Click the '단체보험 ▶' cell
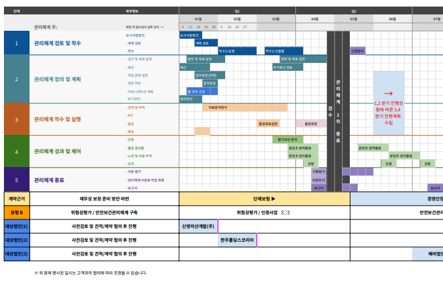The height and width of the screenshot is (283, 443). point(264,197)
